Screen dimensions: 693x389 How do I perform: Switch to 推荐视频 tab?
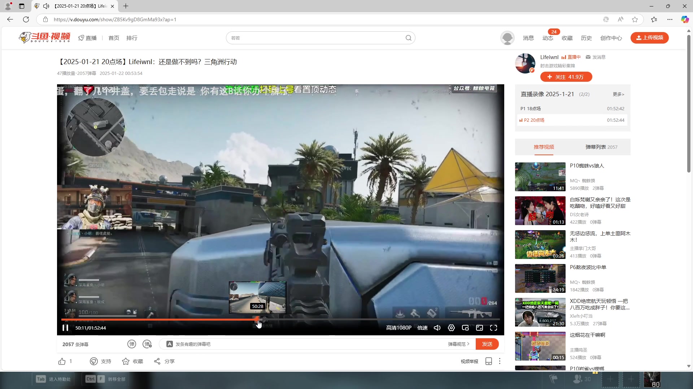pos(544,147)
